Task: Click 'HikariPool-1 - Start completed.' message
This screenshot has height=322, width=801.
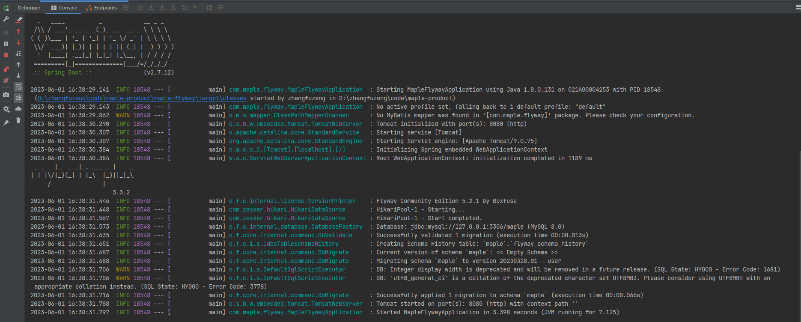Action: [429, 218]
